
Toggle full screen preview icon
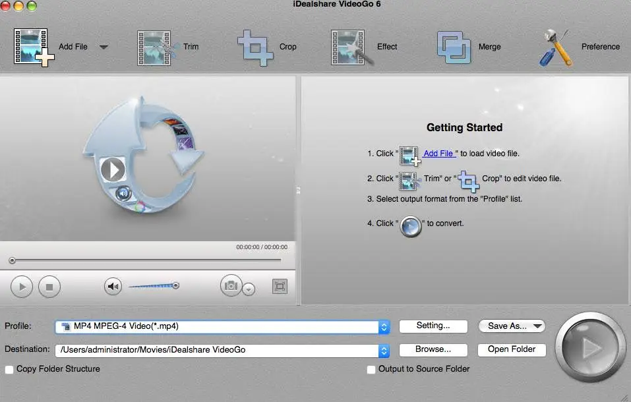(280, 287)
